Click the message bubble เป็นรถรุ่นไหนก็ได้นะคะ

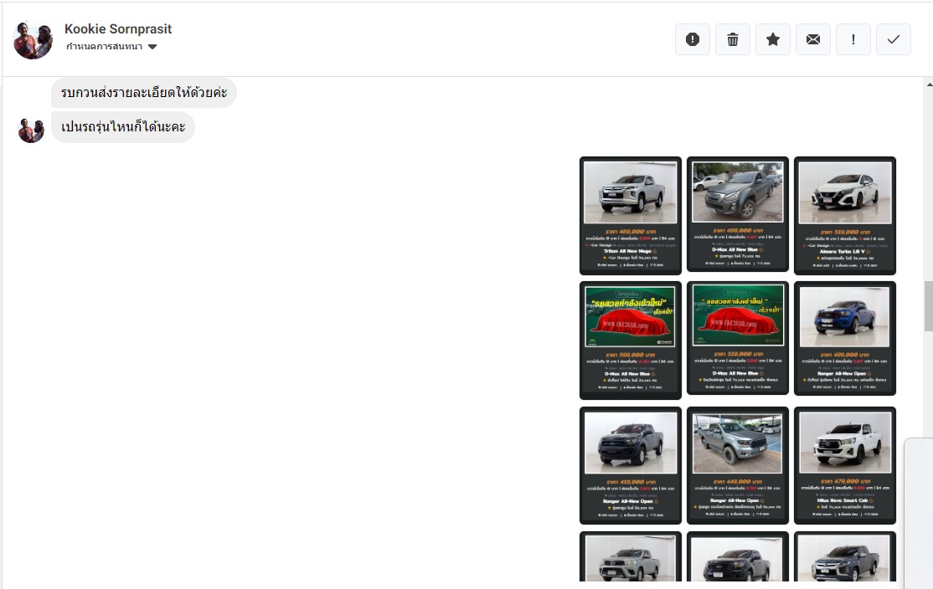pyautogui.click(x=123, y=127)
